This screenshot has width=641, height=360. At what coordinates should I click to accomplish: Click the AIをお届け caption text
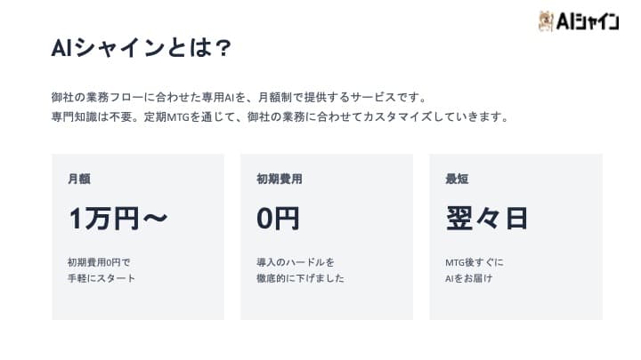tap(469, 278)
